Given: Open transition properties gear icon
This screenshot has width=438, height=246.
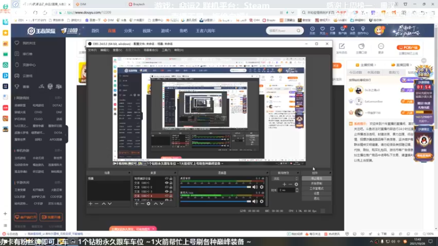Looking at the screenshot, I should [296, 184].
